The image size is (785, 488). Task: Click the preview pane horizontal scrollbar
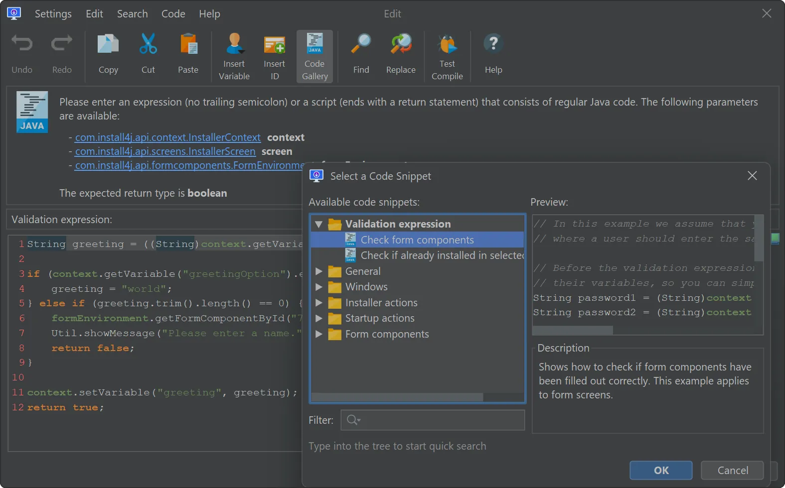point(573,330)
